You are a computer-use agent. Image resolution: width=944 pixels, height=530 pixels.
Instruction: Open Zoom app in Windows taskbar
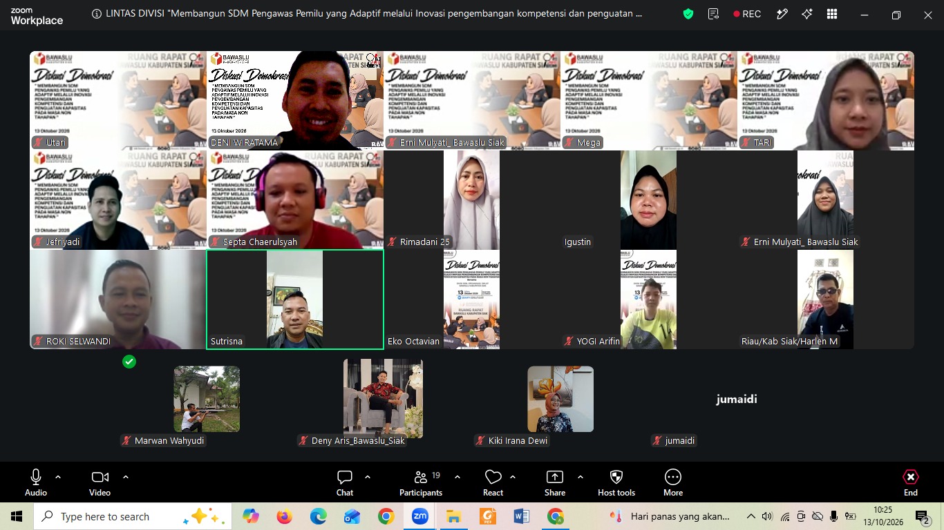[x=419, y=516]
